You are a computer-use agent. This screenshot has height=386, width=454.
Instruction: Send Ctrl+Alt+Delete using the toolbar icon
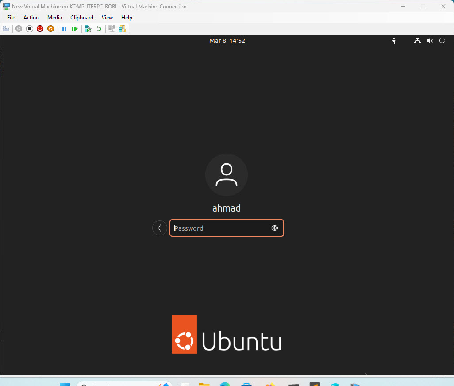tap(6, 28)
